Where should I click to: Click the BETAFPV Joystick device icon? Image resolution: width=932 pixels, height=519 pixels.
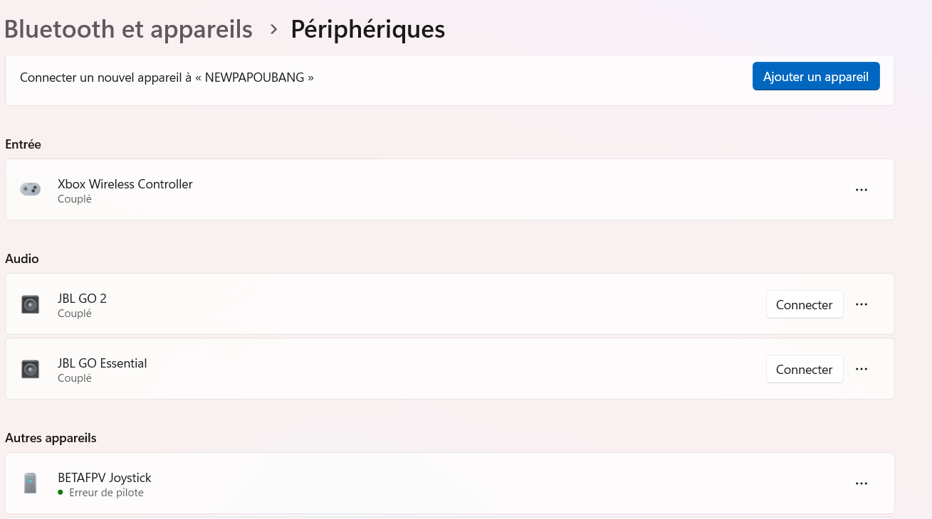tap(30, 483)
